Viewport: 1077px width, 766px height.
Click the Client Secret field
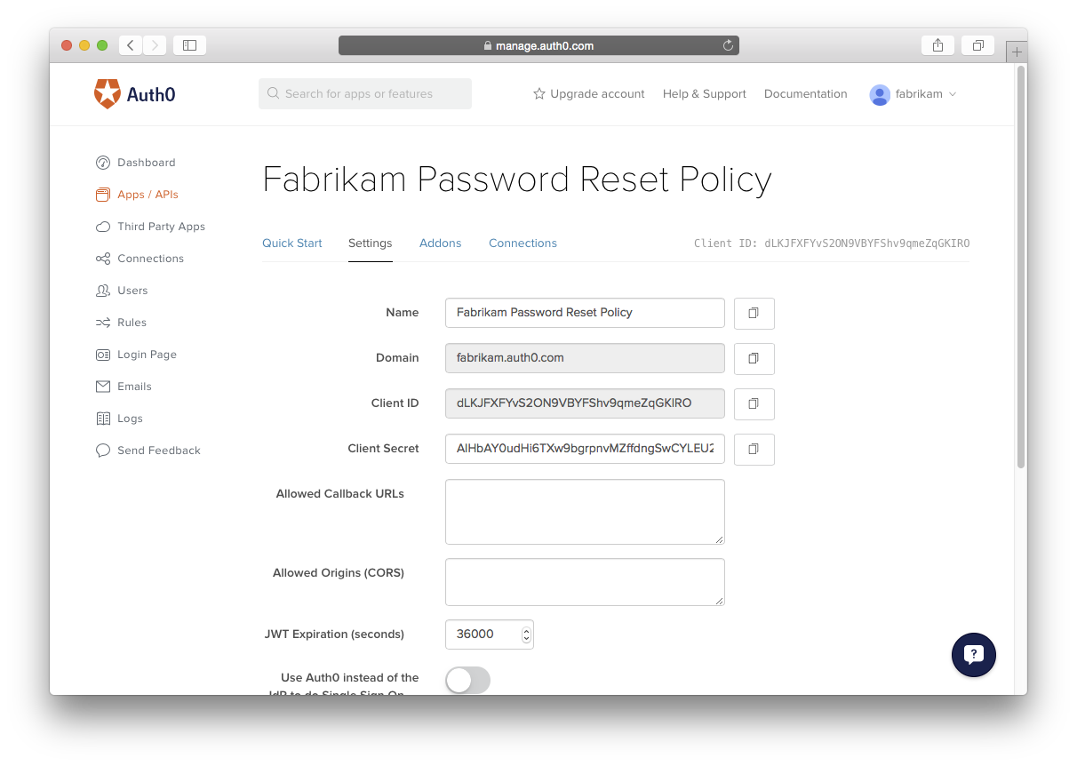[x=585, y=449]
